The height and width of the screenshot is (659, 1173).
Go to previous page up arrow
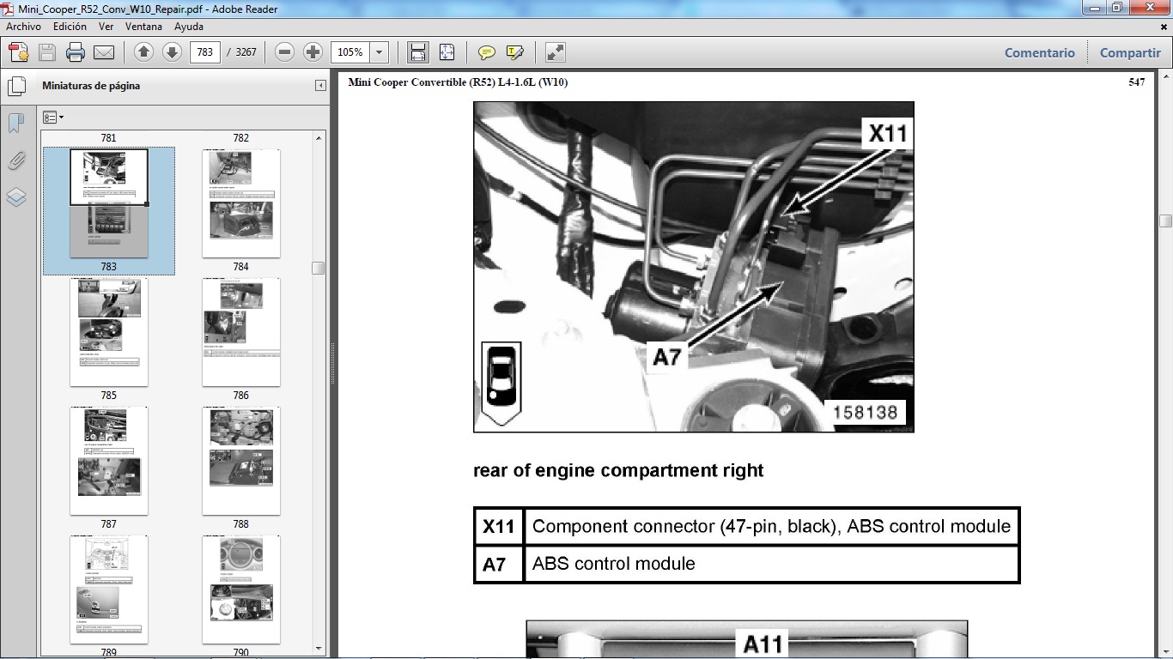click(143, 52)
